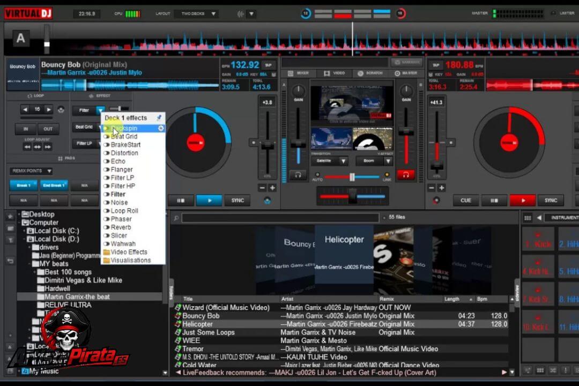Toggle Flanger effect switch
Image resolution: width=579 pixels, height=386 pixels.
(106, 169)
